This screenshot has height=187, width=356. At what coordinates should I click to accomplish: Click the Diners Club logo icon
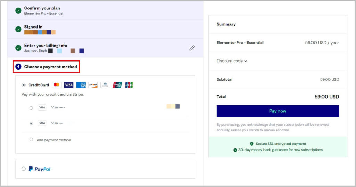[105, 85]
